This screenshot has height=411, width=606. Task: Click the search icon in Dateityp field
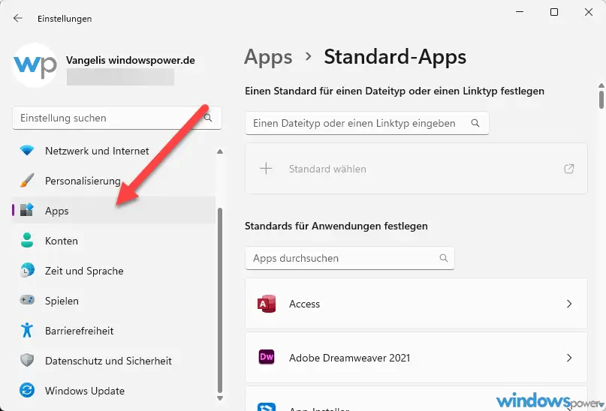click(475, 123)
